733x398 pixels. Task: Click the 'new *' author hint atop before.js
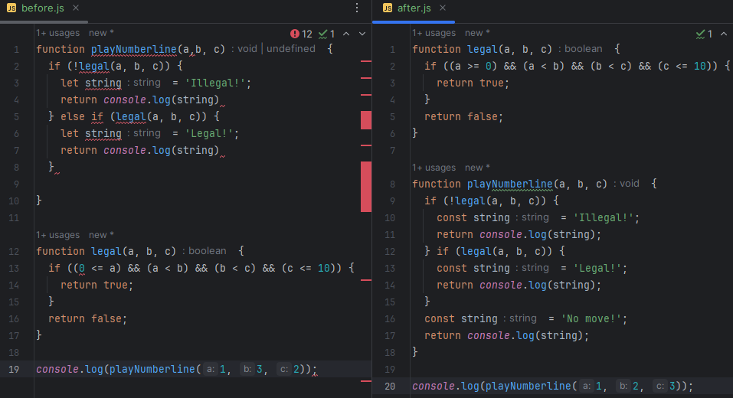pos(101,33)
